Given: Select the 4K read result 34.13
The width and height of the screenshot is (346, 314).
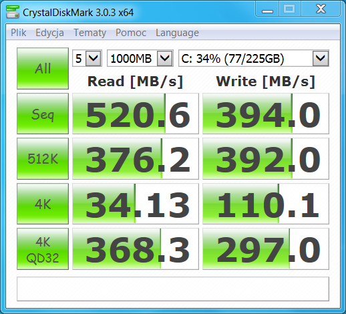Looking at the screenshot, I should [136, 204].
